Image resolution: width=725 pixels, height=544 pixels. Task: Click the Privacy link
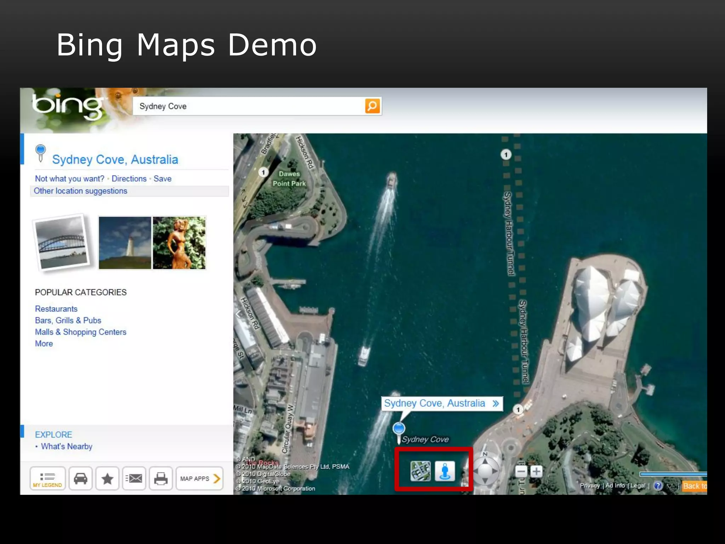(x=590, y=486)
